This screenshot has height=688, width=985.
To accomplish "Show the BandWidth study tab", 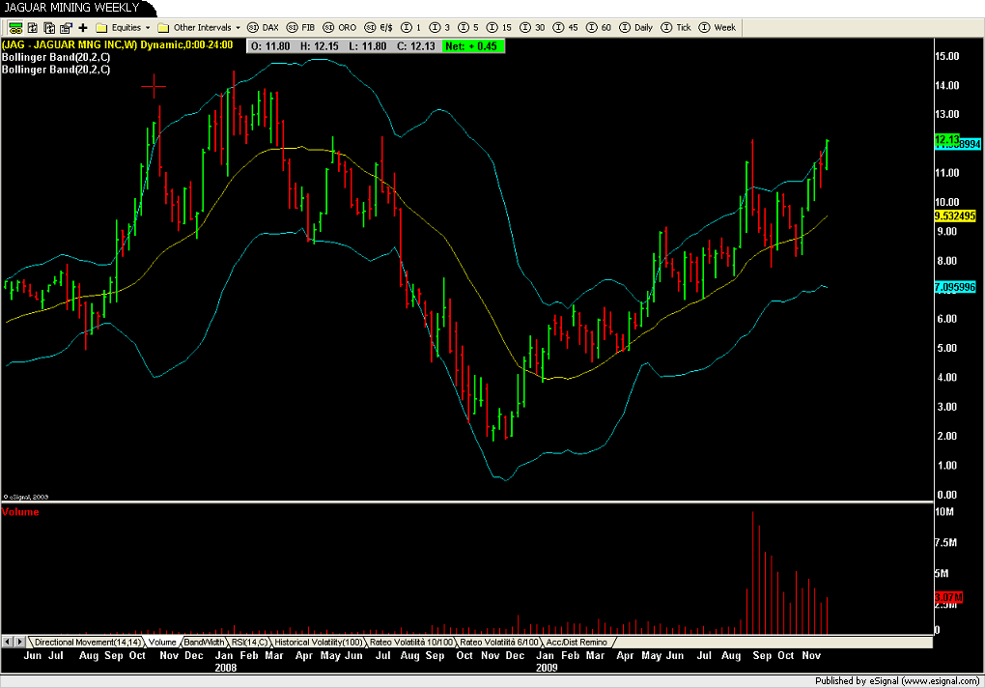I will point(204,642).
